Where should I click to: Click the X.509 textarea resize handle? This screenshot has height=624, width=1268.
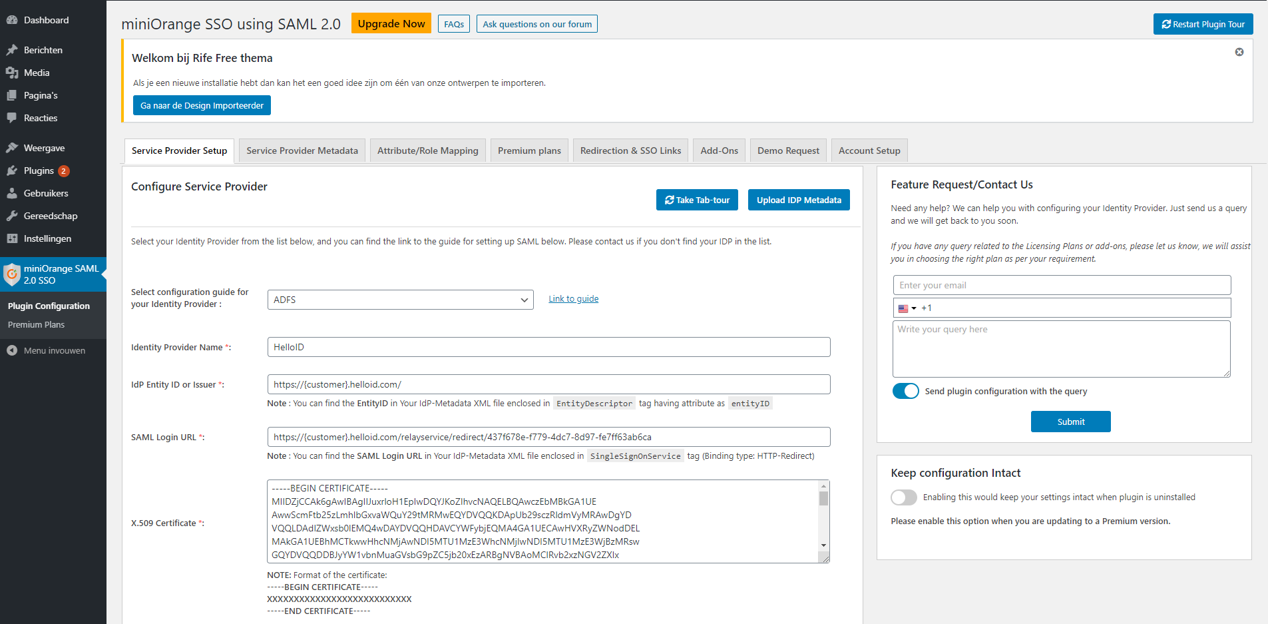click(x=825, y=559)
